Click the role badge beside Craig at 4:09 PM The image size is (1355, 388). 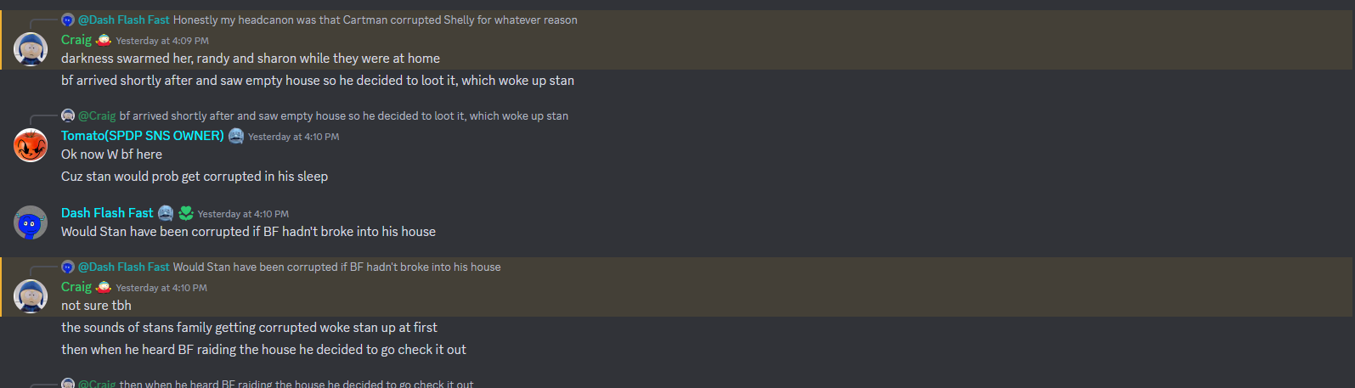104,40
